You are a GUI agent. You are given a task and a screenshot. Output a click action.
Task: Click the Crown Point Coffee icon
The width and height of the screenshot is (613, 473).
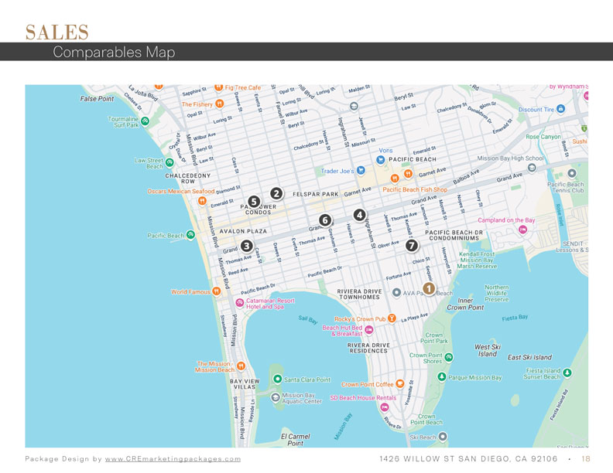point(399,383)
